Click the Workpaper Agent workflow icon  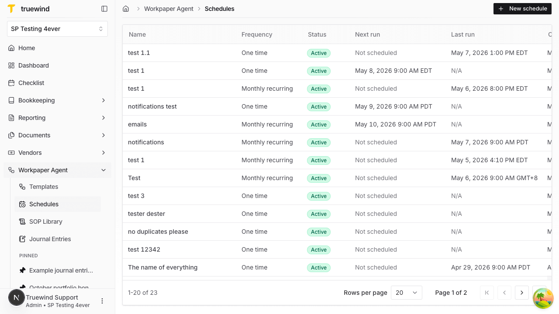[11, 170]
